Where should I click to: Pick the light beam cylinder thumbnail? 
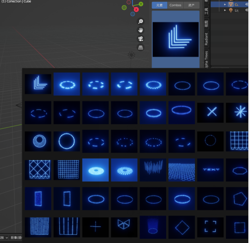click(153, 227)
